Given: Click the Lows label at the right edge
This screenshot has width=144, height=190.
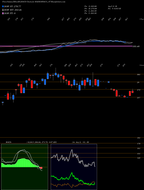Looking at the screenshot, I should [x=141, y=65].
